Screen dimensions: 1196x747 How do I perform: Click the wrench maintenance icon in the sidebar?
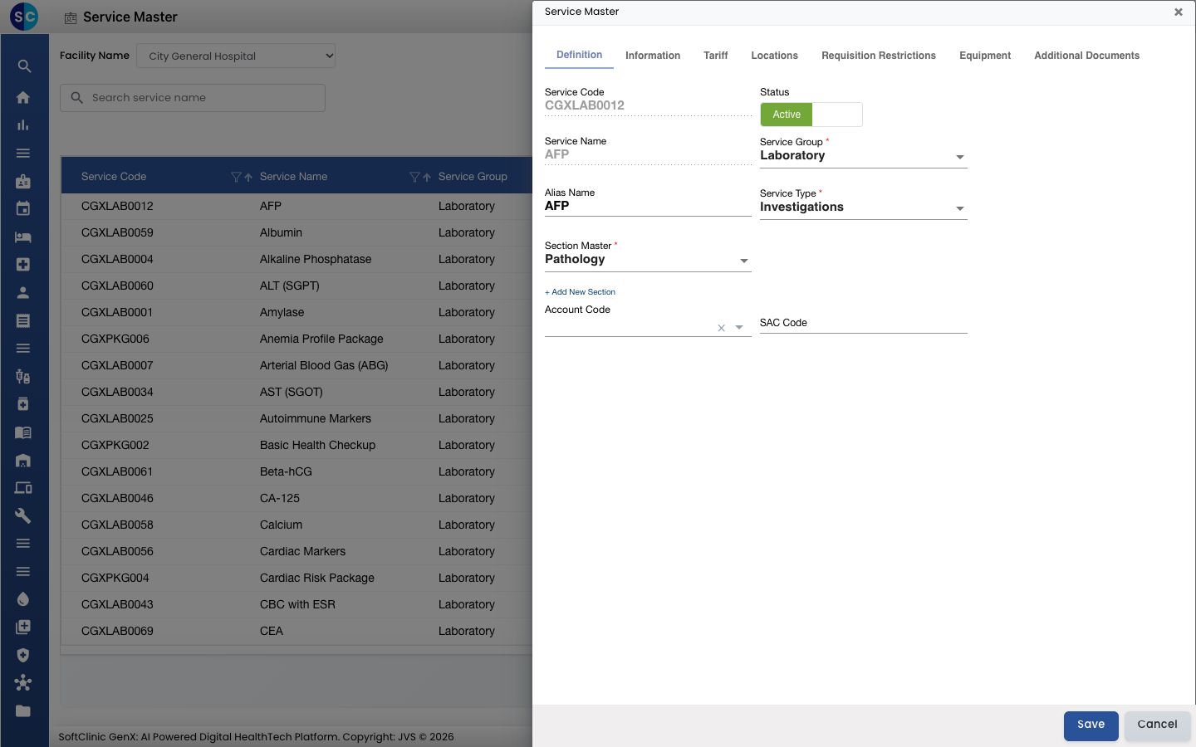pos(23,515)
